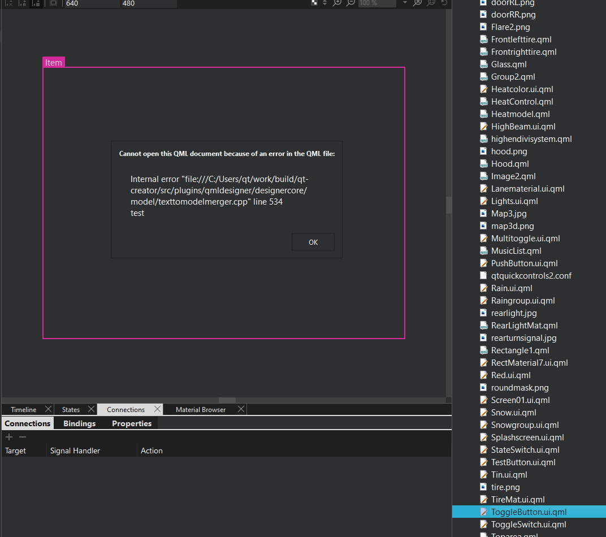Image resolution: width=606 pixels, height=537 pixels.
Task: Click the Map3.jpg image file icon
Action: [x=483, y=214]
